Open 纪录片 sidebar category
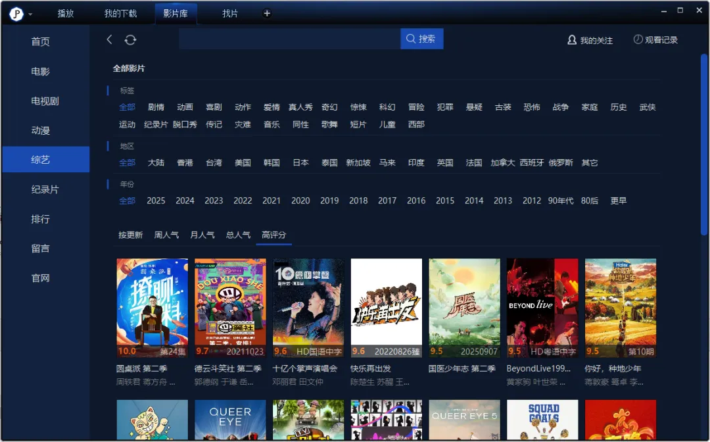 click(45, 189)
